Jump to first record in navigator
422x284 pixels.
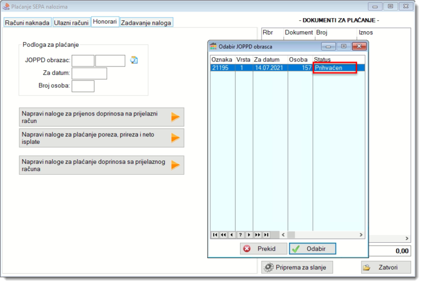[215, 235]
